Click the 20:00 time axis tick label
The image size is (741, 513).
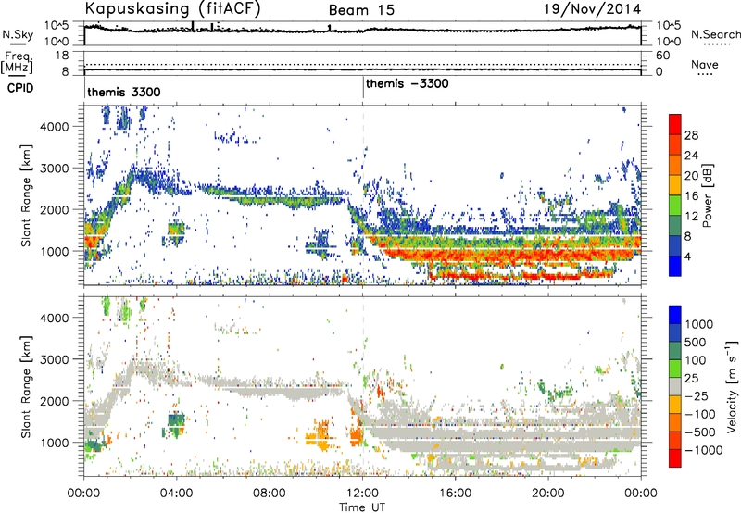[548, 494]
